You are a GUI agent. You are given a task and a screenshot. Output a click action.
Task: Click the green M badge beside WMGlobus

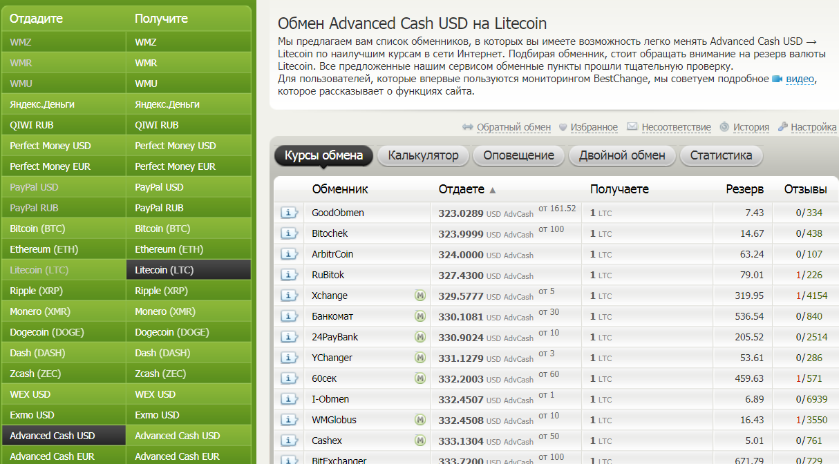click(419, 420)
